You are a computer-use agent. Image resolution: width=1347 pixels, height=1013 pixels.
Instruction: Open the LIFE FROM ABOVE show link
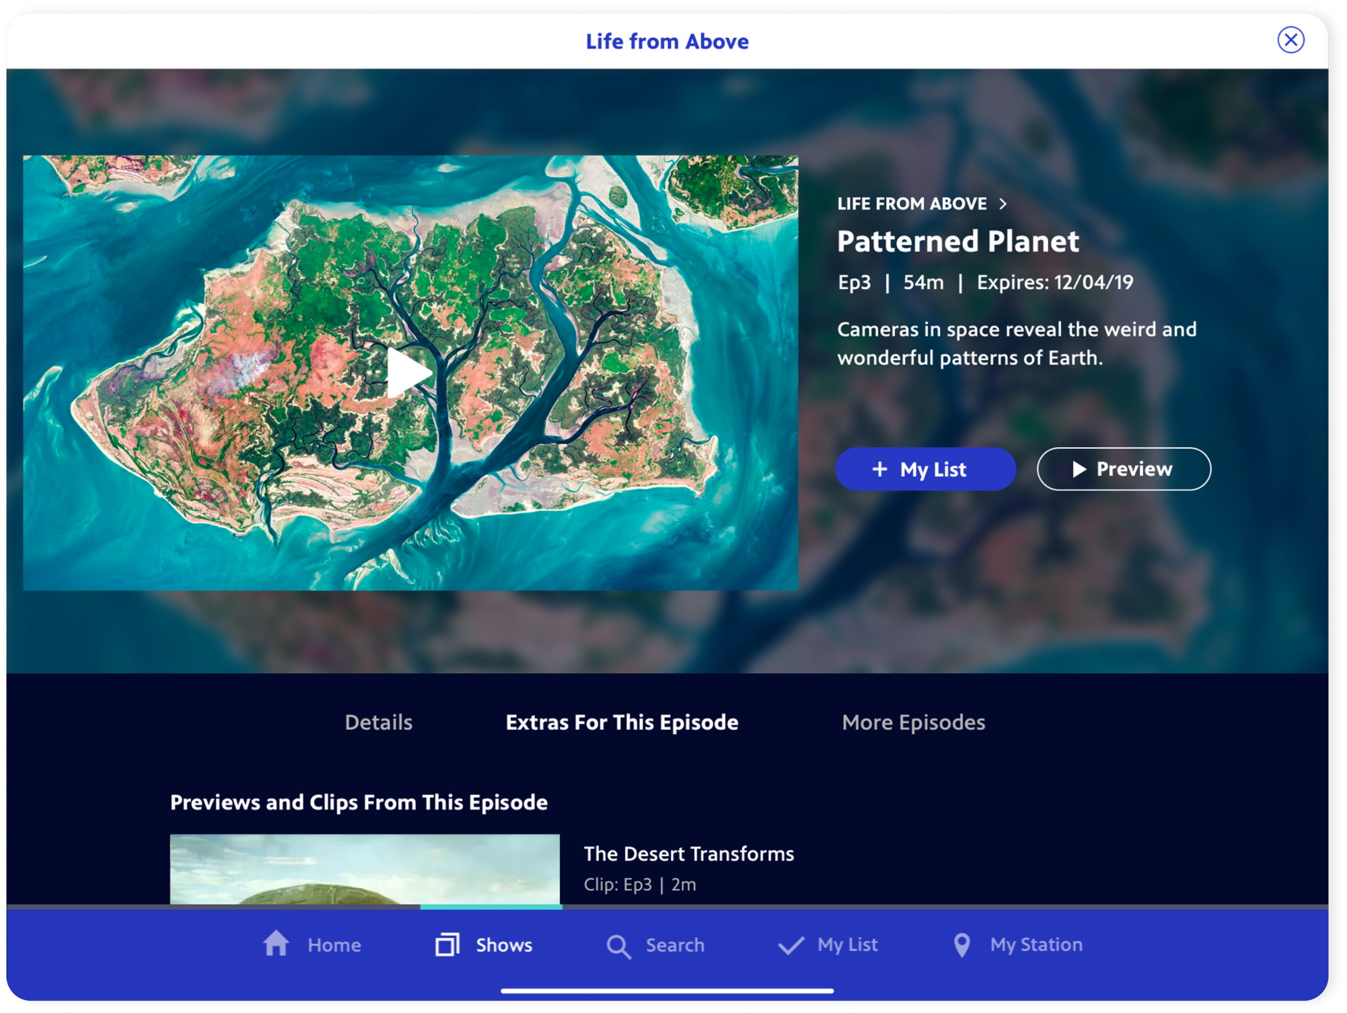pyautogui.click(x=912, y=204)
